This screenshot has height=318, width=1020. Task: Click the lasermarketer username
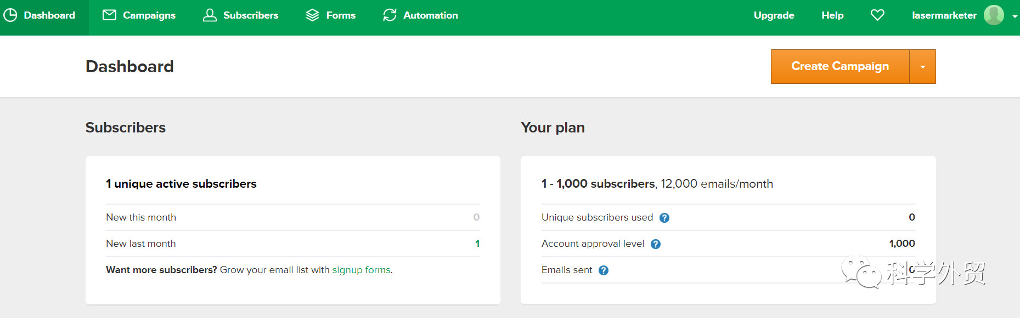944,15
